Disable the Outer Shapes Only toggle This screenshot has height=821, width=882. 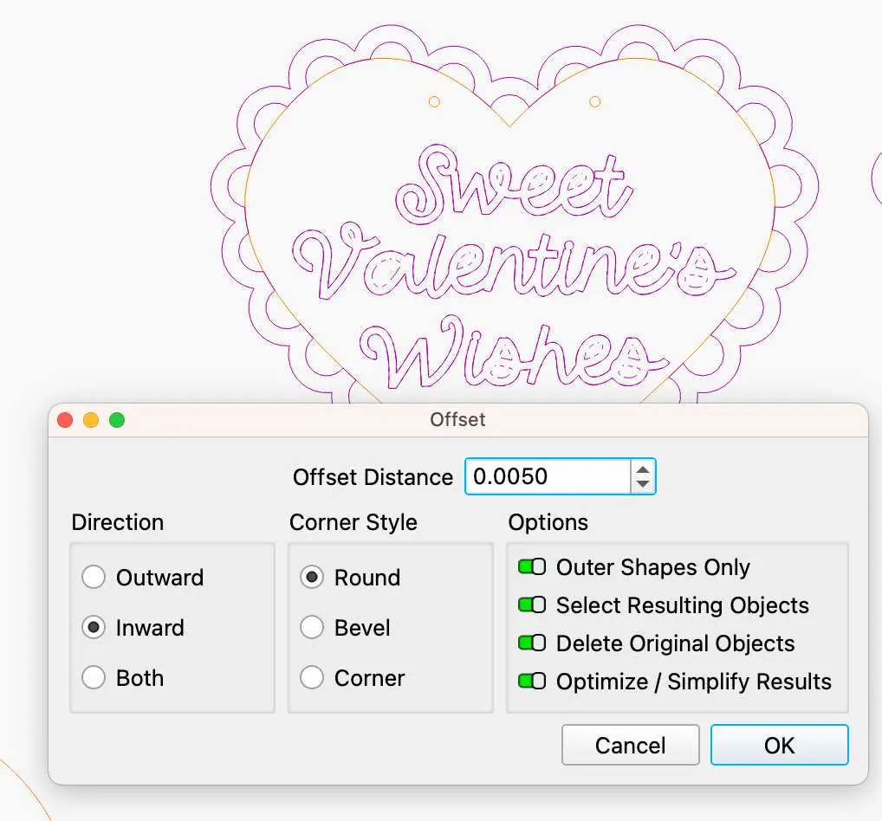point(532,567)
